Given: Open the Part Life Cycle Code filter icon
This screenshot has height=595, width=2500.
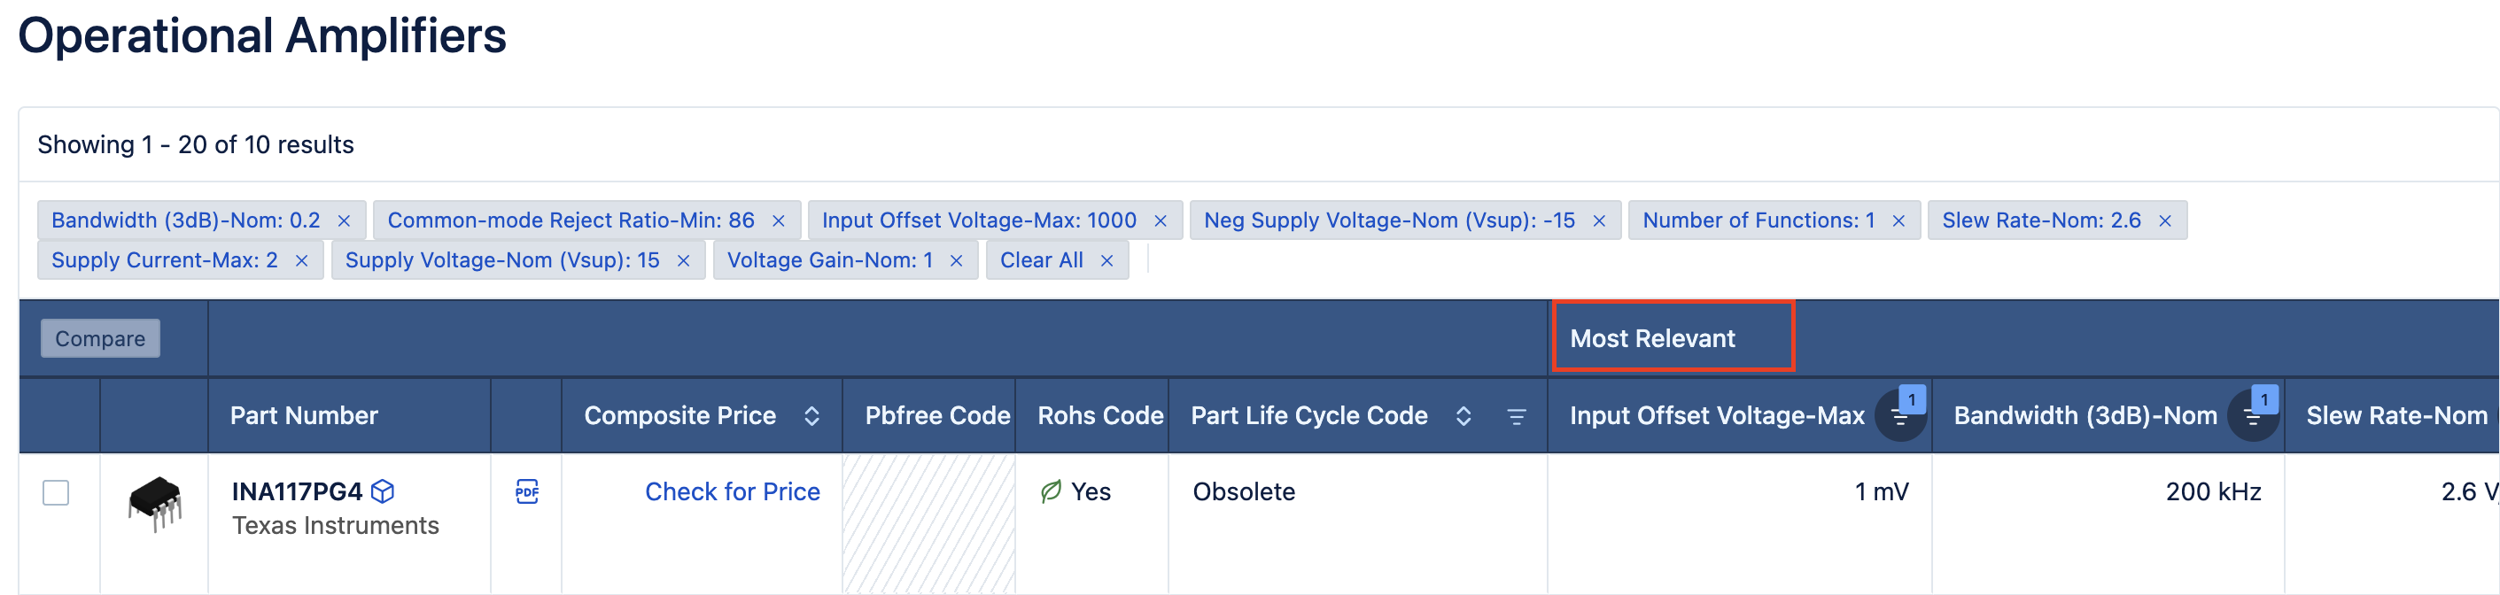Looking at the screenshot, I should (x=1515, y=416).
